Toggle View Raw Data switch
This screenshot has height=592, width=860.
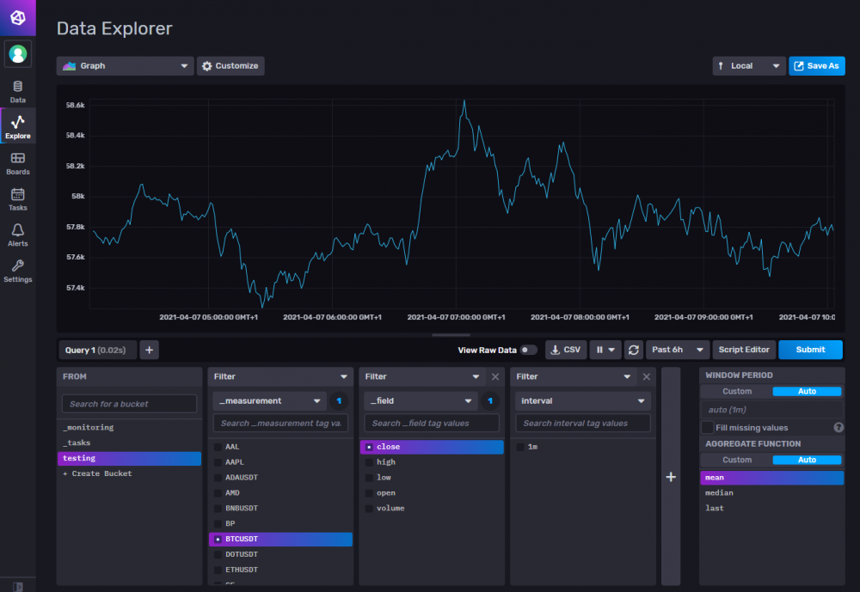pyautogui.click(x=528, y=350)
